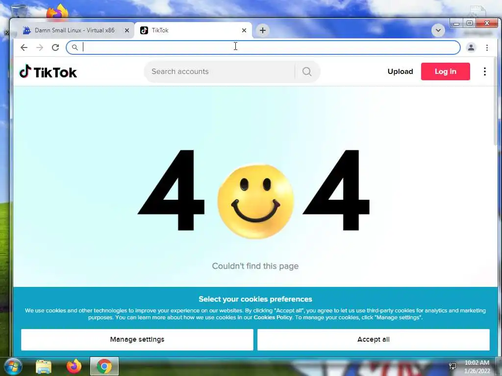The width and height of the screenshot is (502, 376).
Task: Reload the TikTok page
Action: pyautogui.click(x=55, y=47)
